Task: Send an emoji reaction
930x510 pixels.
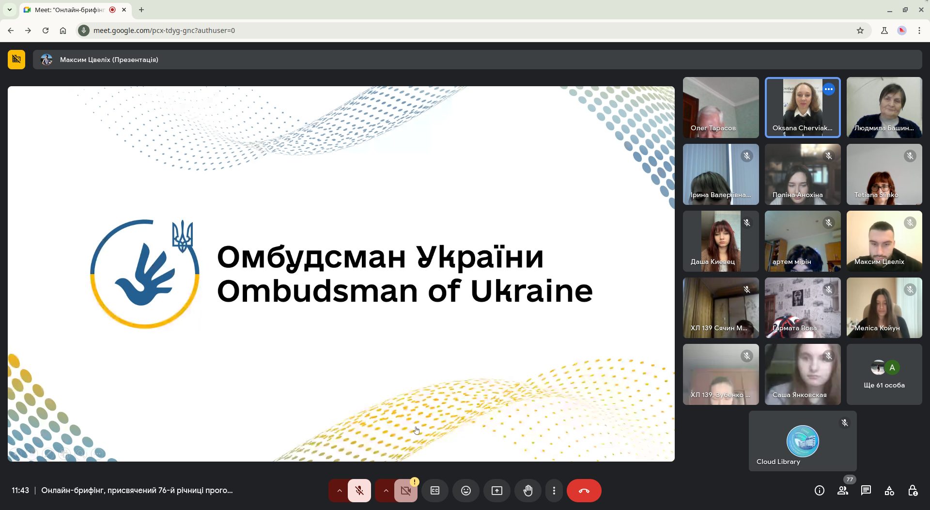Action: (465, 491)
